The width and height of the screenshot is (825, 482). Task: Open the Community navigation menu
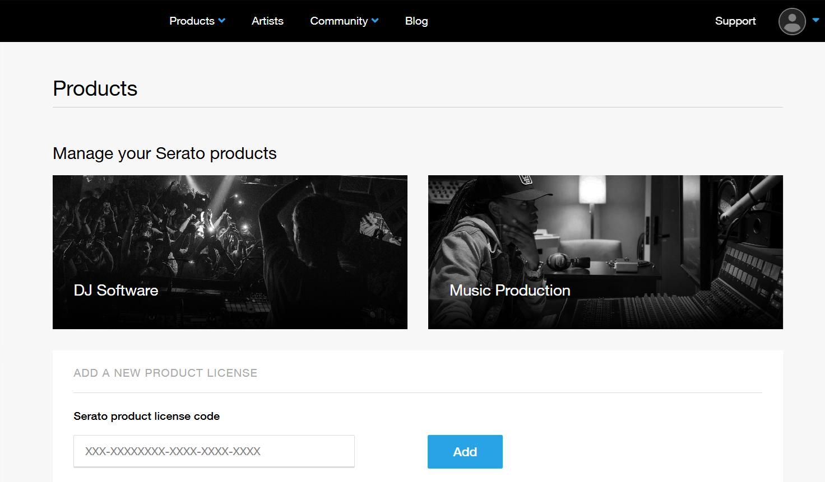pos(339,21)
